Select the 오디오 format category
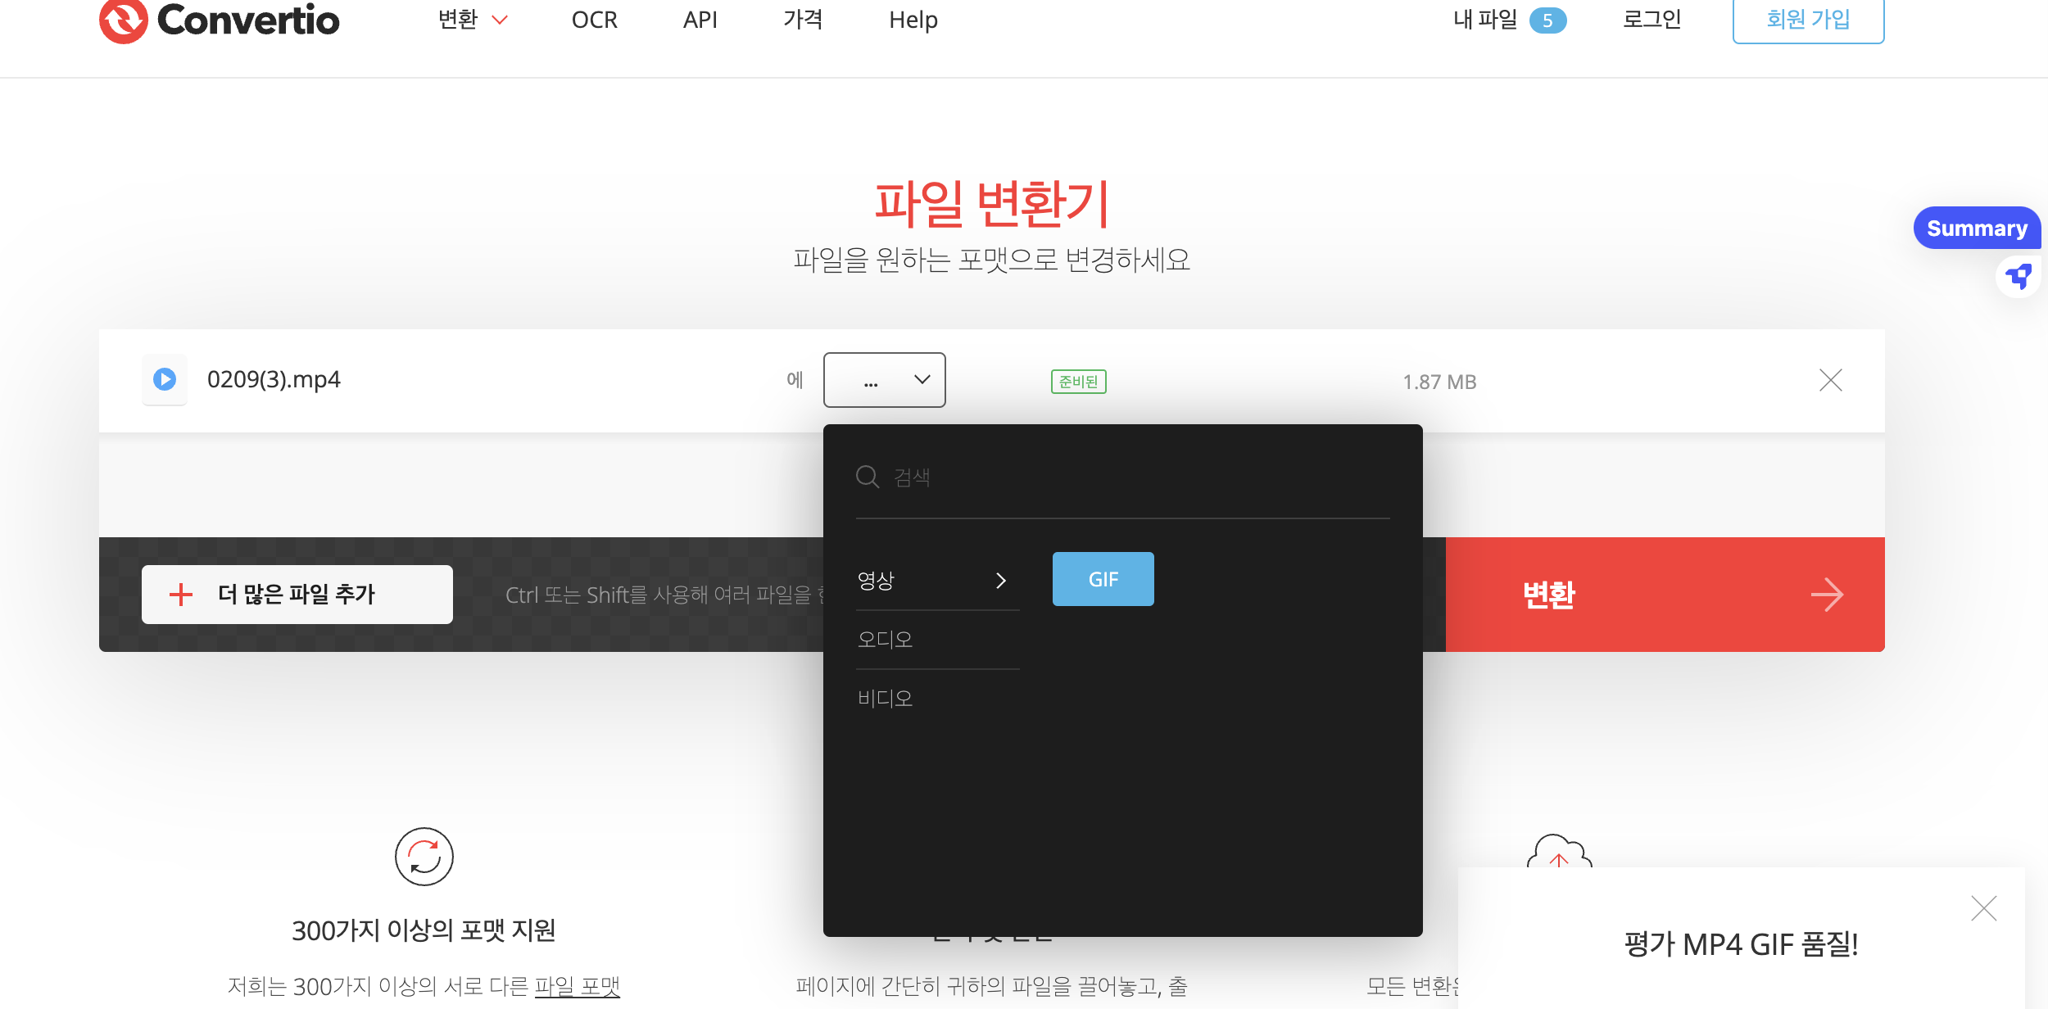The height and width of the screenshot is (1009, 2048). coord(885,640)
